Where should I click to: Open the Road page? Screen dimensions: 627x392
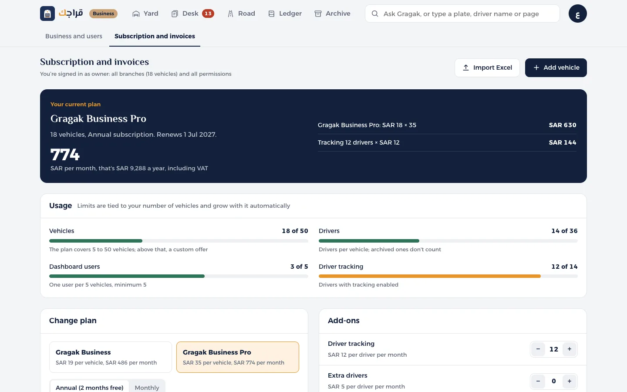pyautogui.click(x=241, y=14)
